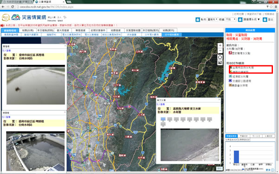The width and height of the screenshot is (279, 174).
Task: Click the 曾文水庫 reservoir camera image
Action: [190, 145]
